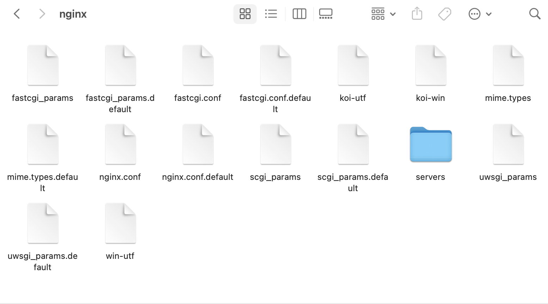Click the fastcgi_params.default name label
The height and width of the screenshot is (304, 548).
pos(120,104)
